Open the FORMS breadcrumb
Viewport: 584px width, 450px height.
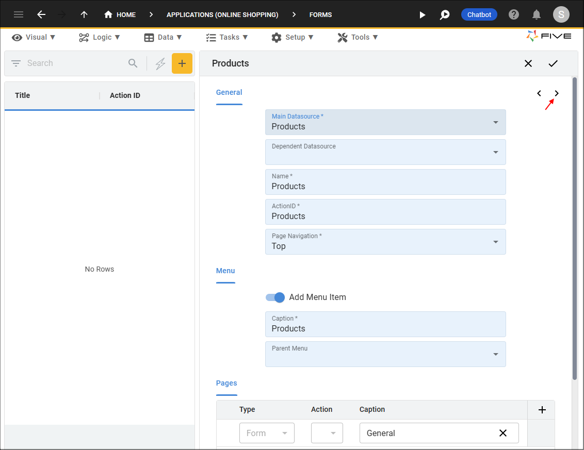point(320,14)
